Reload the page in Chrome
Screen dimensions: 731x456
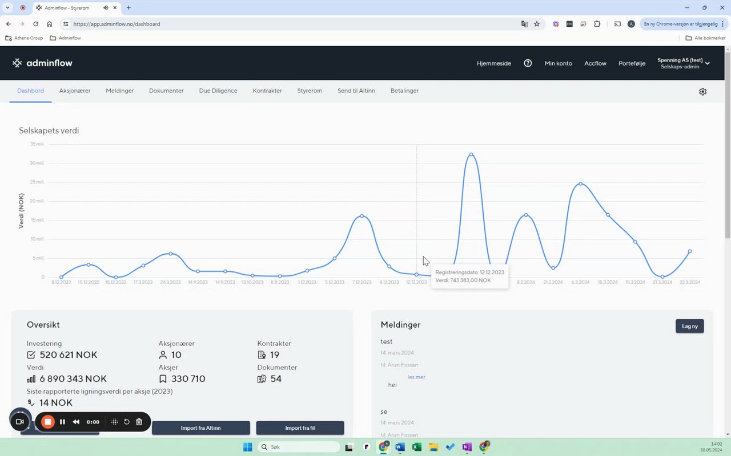tap(35, 24)
